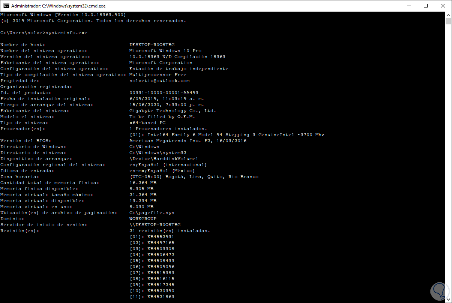Click the Organización registrada label
This screenshot has width=452, height=303.
click(x=36, y=87)
